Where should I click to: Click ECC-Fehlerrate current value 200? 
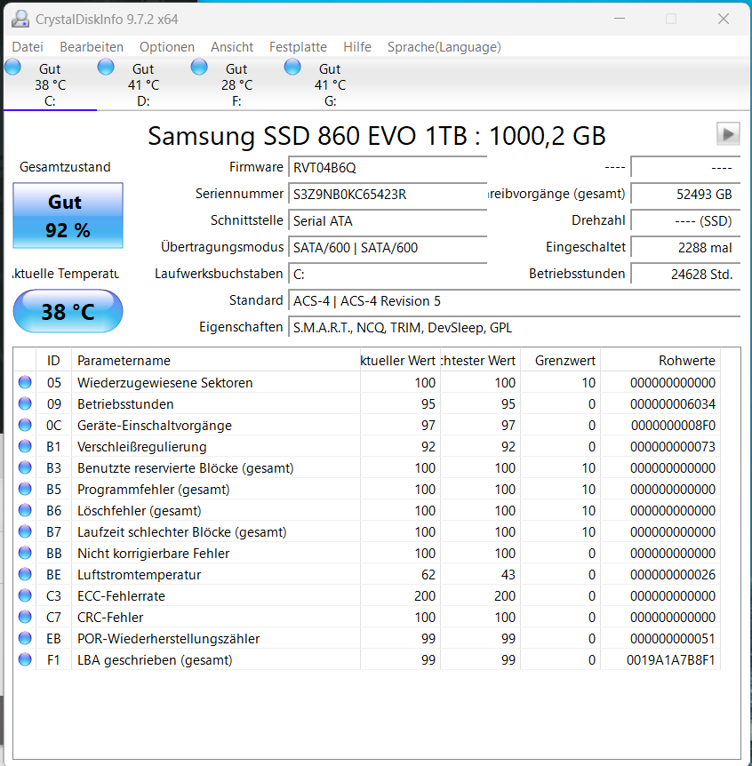coord(425,596)
